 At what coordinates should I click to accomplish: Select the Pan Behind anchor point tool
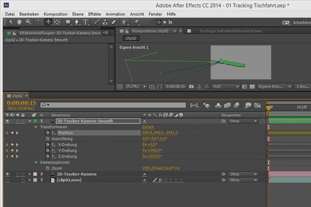pos(57,22)
